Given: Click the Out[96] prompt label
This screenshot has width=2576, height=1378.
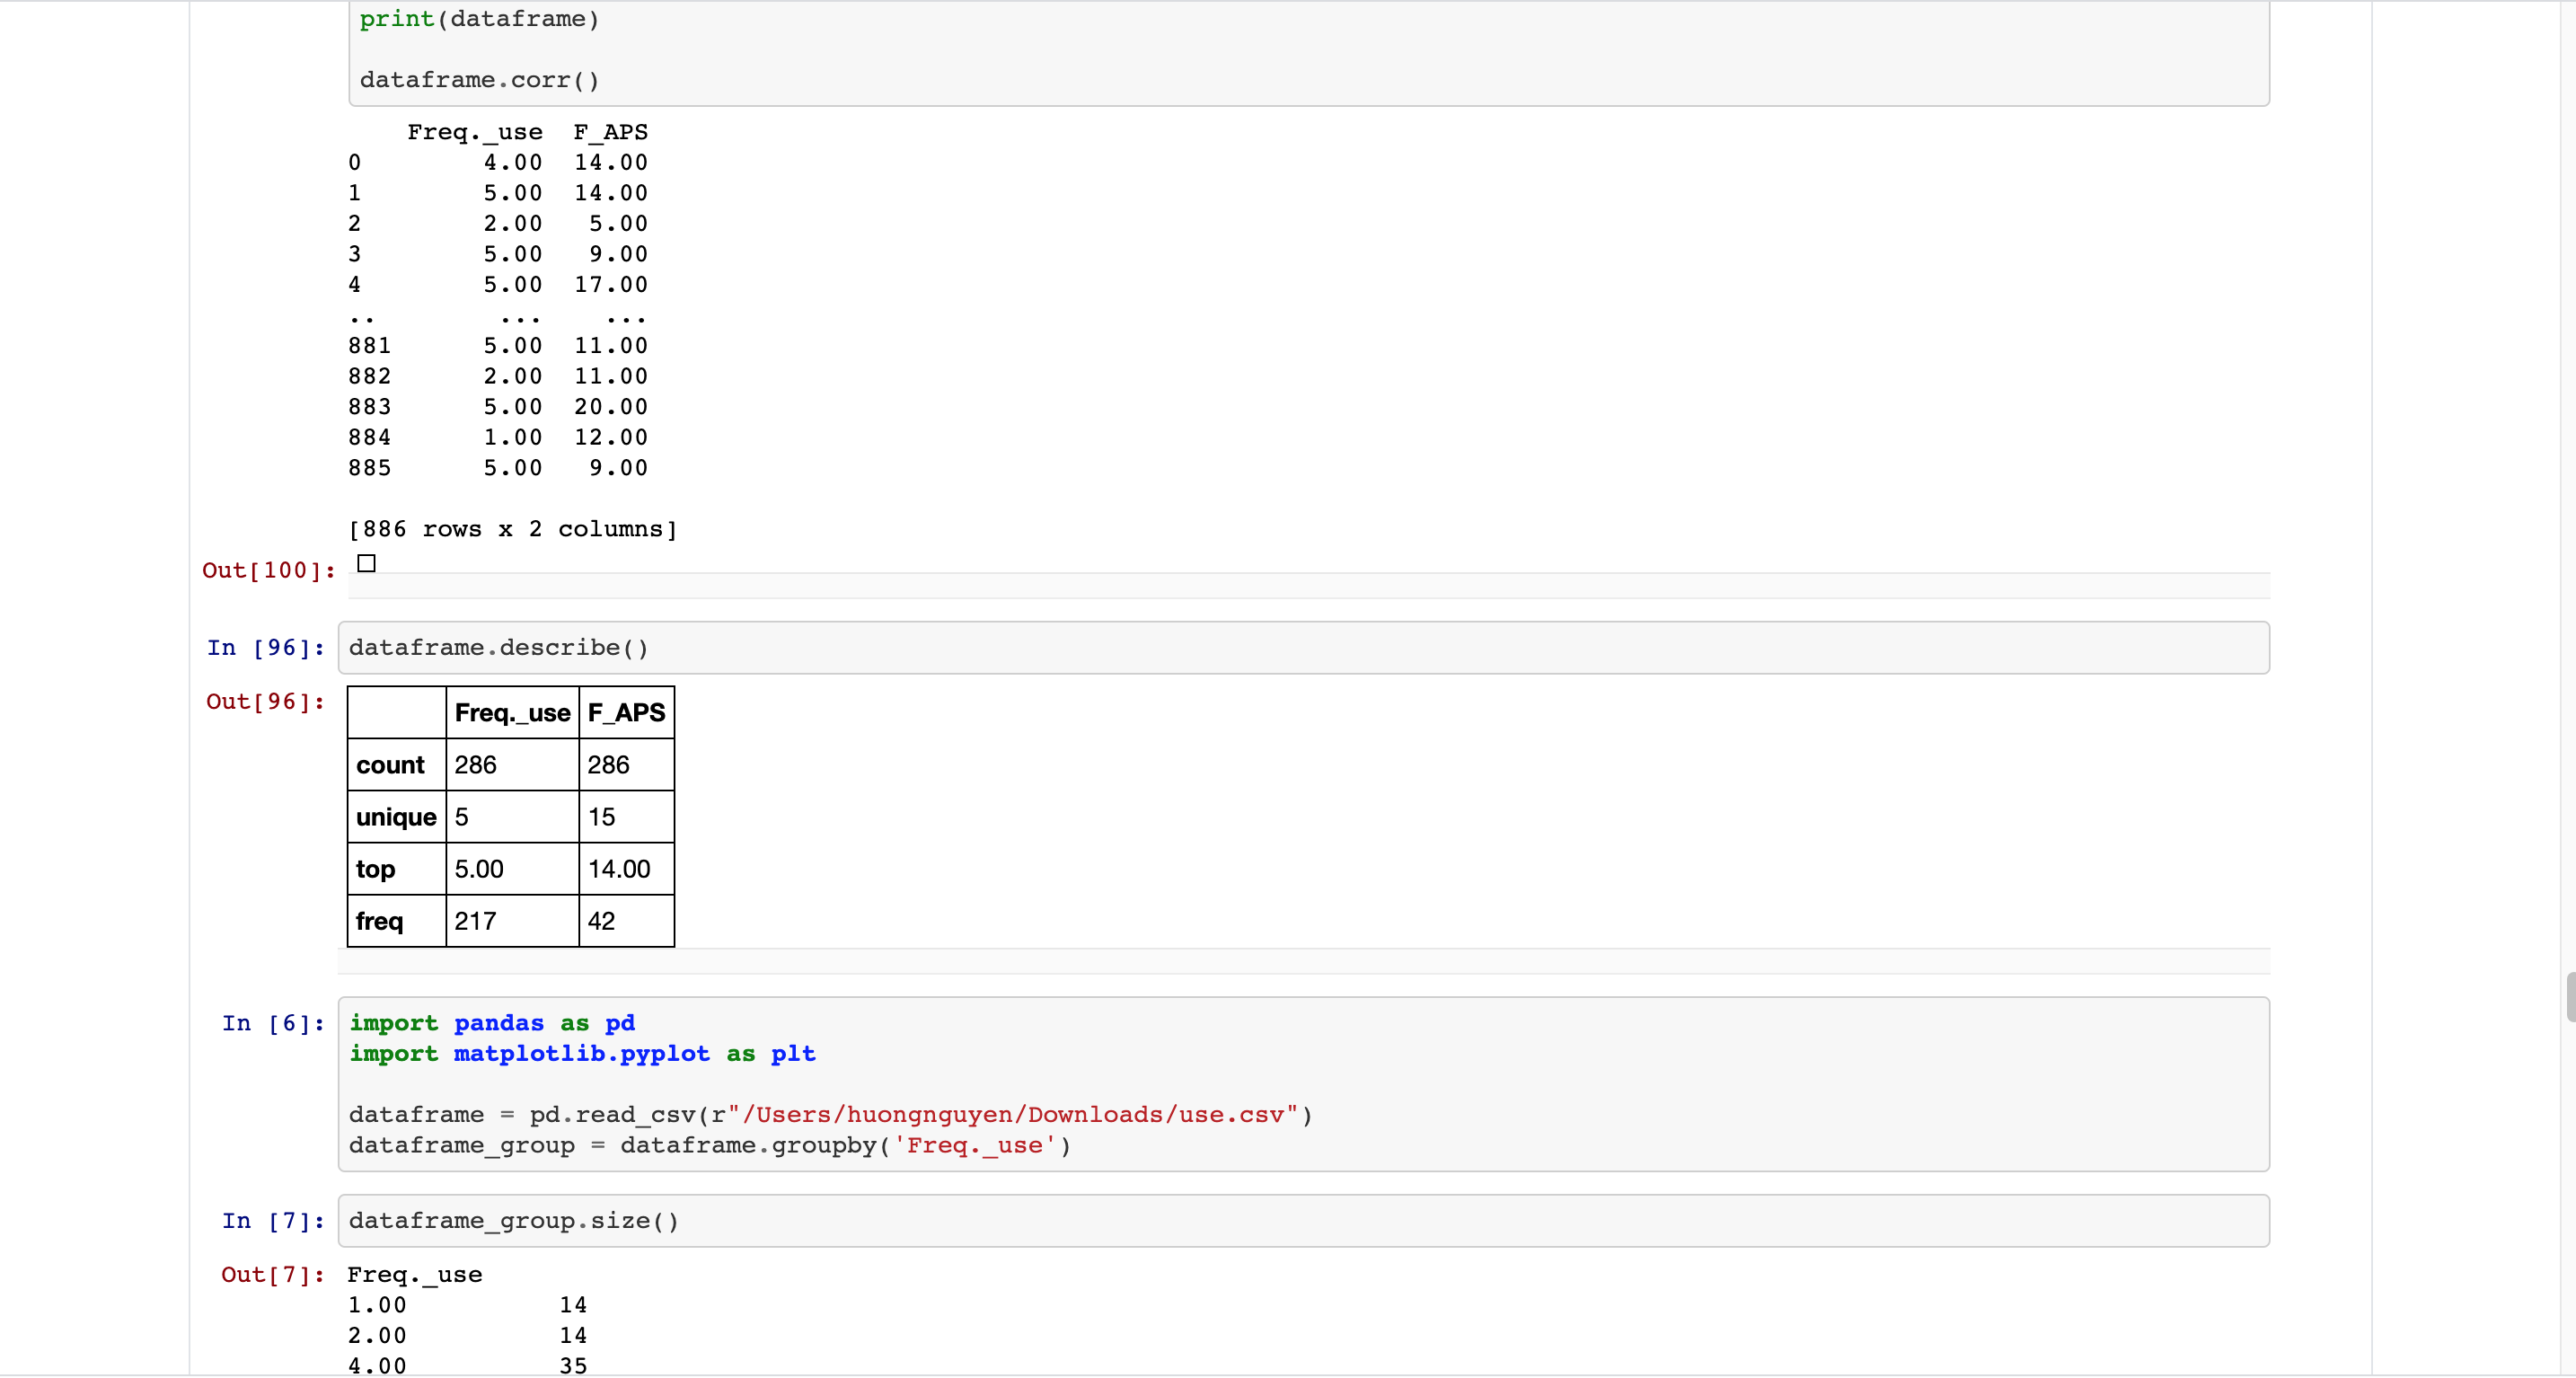Looking at the screenshot, I should pos(265,701).
